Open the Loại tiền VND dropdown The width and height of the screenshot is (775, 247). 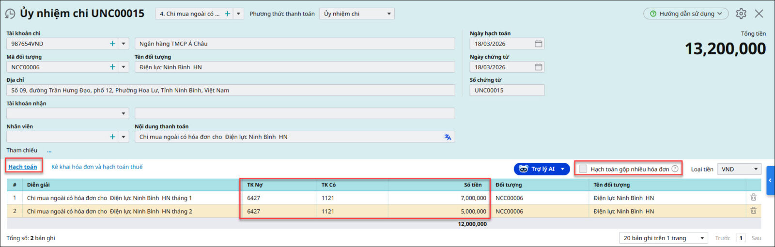coord(755,169)
